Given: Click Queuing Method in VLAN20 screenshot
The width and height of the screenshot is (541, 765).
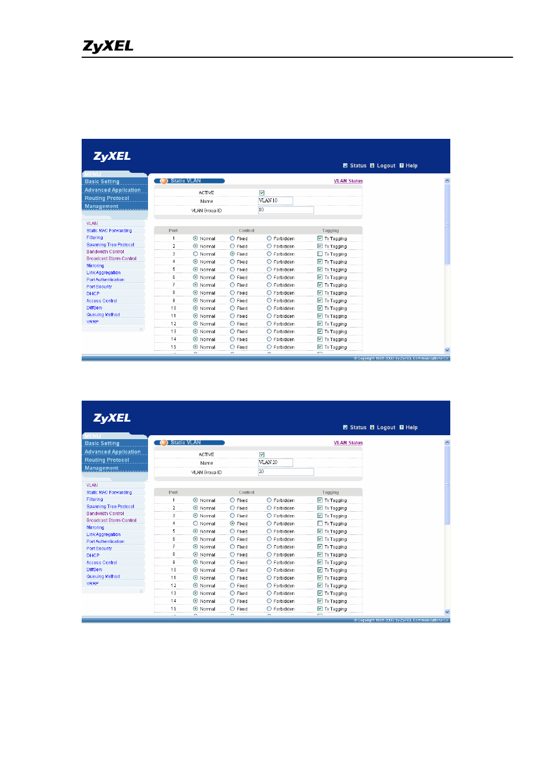Looking at the screenshot, I should [x=103, y=576].
